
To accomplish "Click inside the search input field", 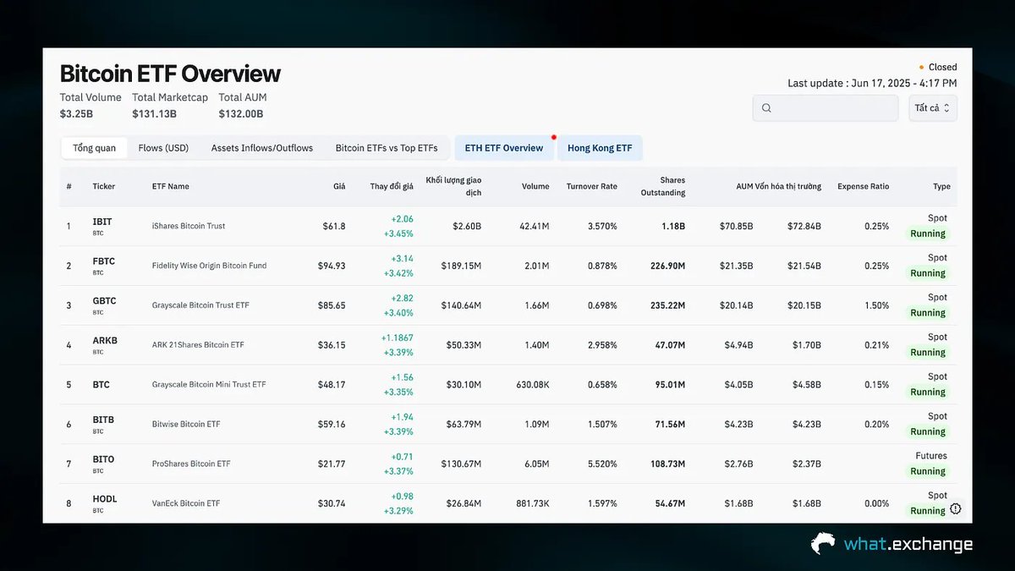I will pos(826,108).
